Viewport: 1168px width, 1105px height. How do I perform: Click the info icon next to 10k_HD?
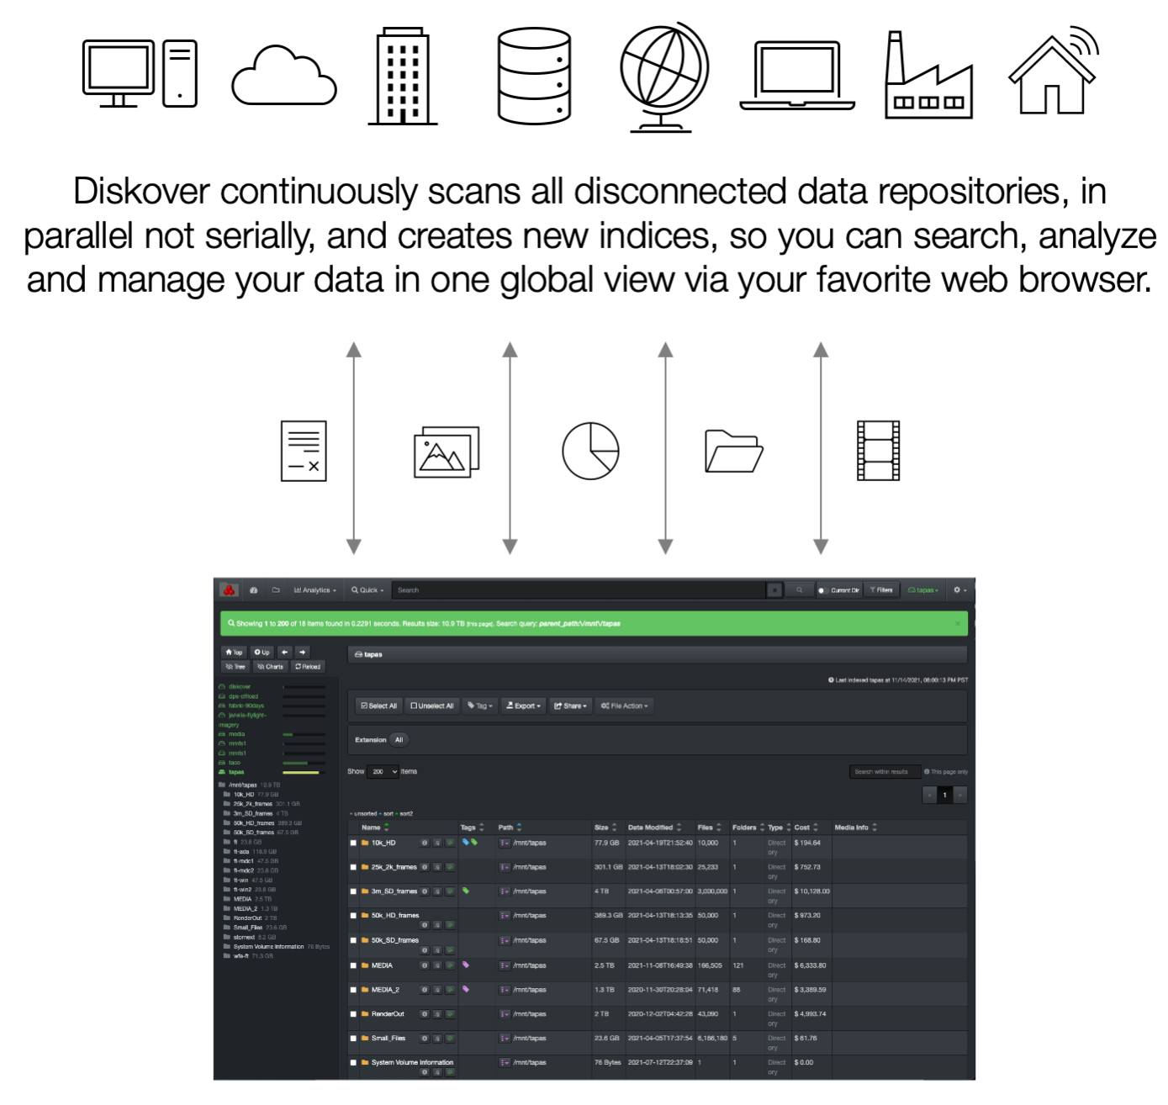(x=425, y=842)
